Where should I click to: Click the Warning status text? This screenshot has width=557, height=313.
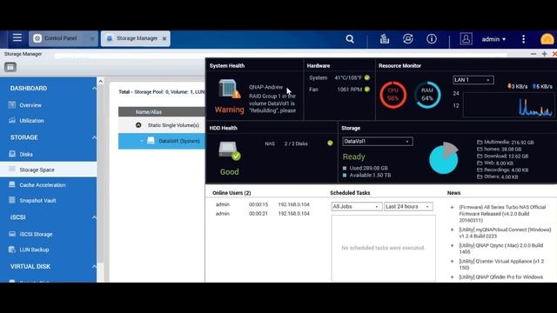click(x=229, y=110)
